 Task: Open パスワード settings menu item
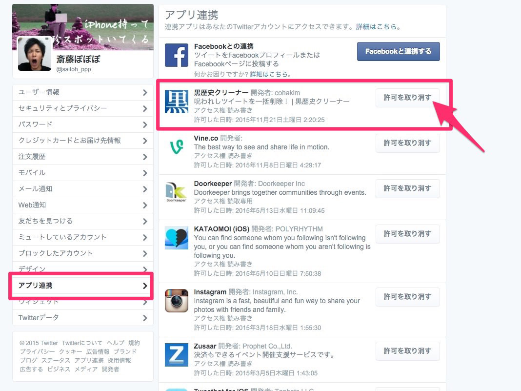(x=83, y=124)
